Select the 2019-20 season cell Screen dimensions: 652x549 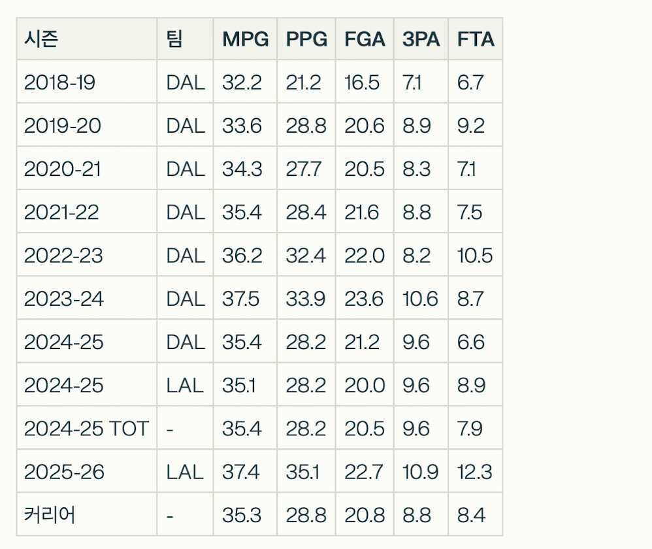click(63, 125)
